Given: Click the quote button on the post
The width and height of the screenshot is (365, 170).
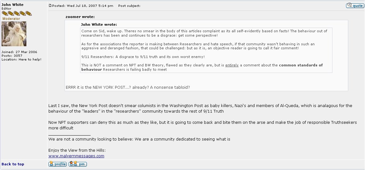Looking at the screenshot, I should point(355,6).
